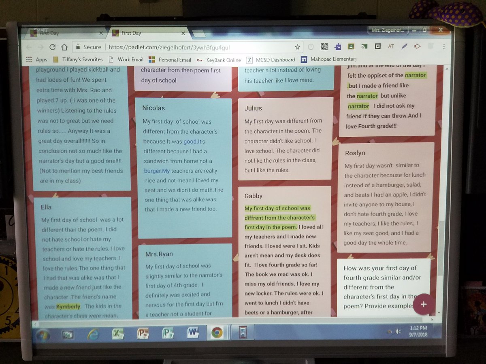
Task: Open the taskbar icon beside Start
Action: pos(68,334)
